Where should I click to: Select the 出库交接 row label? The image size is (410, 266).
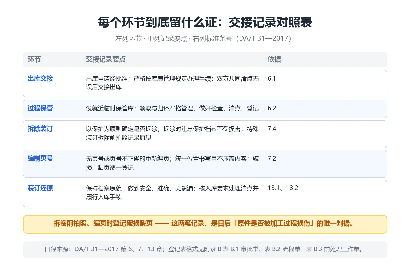coord(40,79)
